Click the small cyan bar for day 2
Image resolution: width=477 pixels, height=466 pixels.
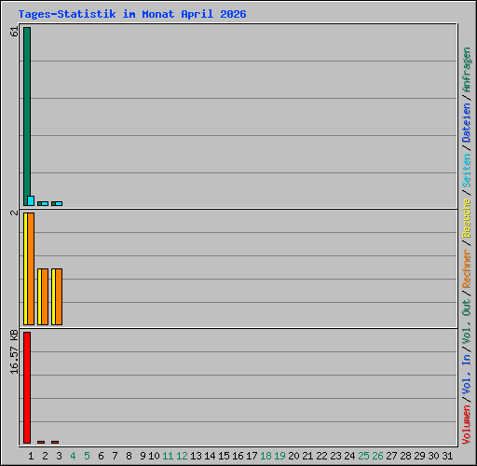45,203
